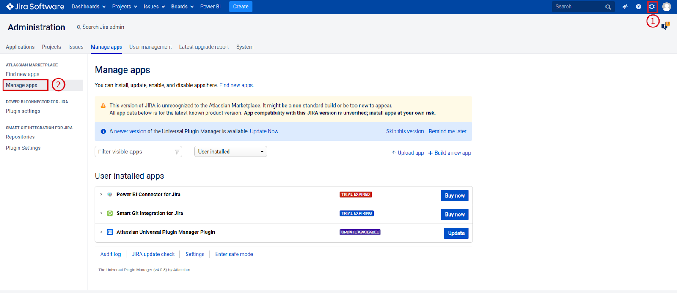Viewport: 677px width, 293px height.
Task: Click the Power BI Connector app icon
Action: tap(110, 195)
